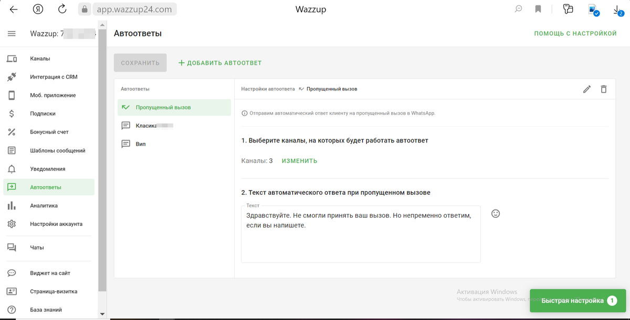The image size is (630, 320).
Task: Open the Шаблоны сообщений section
Action: click(x=12, y=150)
